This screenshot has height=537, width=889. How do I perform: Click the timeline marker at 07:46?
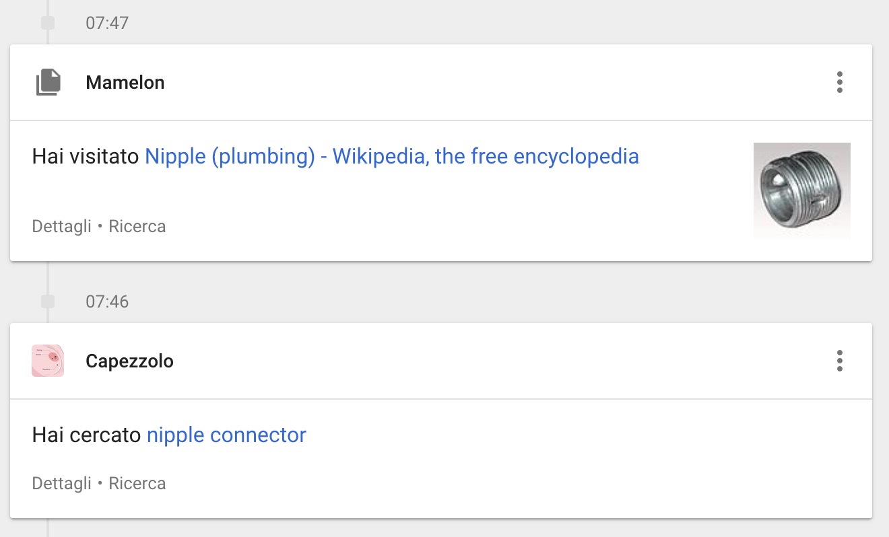click(48, 301)
